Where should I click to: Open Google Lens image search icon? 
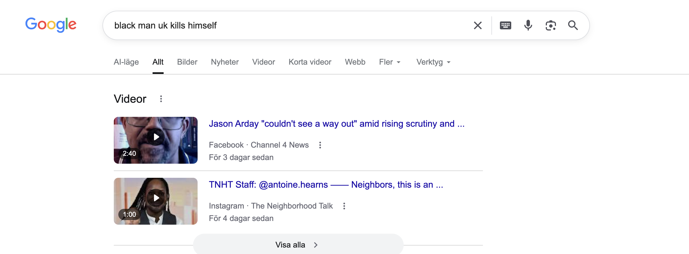click(x=551, y=25)
